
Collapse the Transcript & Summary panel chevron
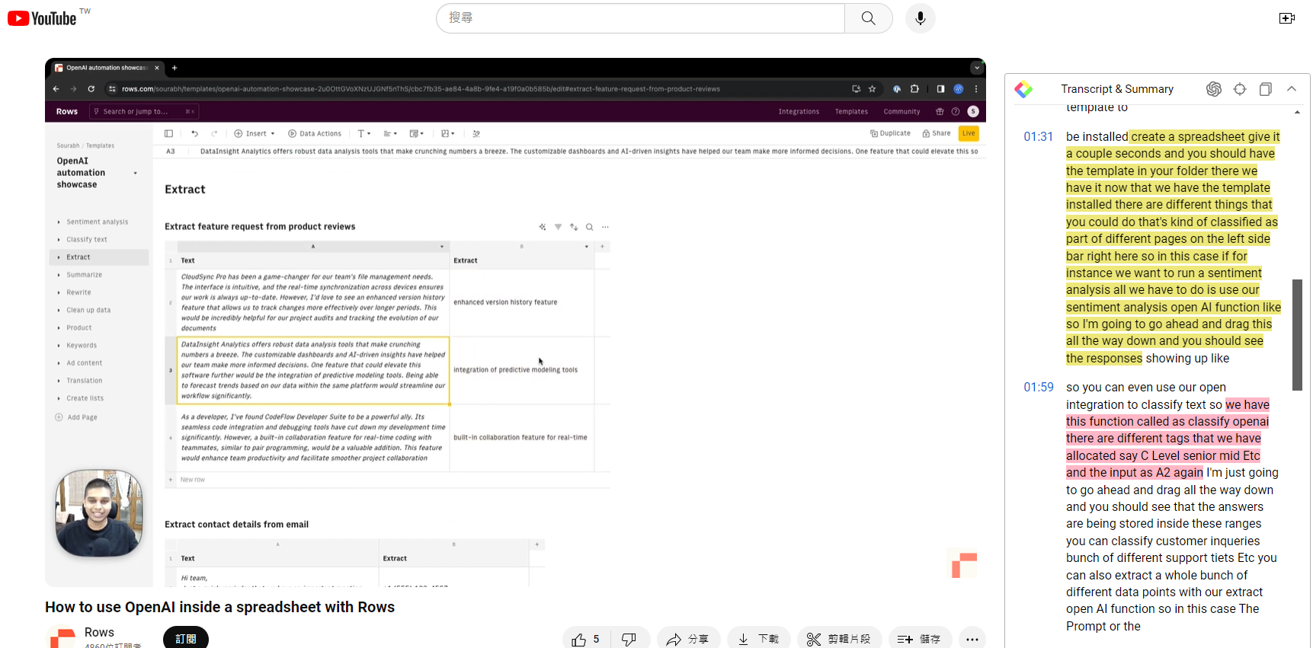tap(1292, 89)
